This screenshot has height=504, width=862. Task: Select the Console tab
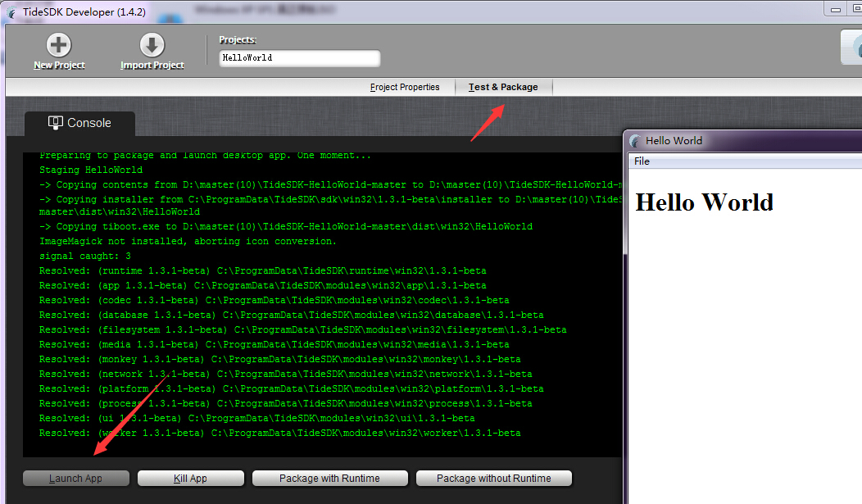point(79,123)
